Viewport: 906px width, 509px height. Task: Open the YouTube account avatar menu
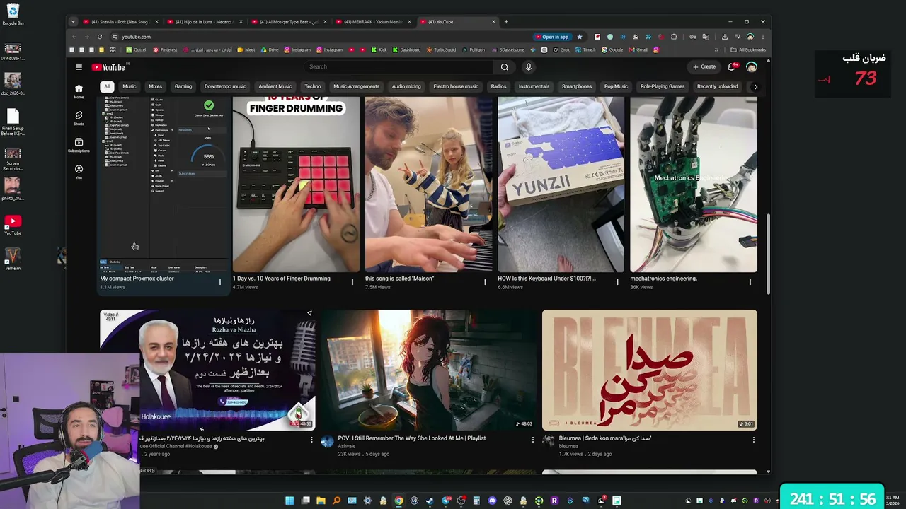click(x=752, y=67)
